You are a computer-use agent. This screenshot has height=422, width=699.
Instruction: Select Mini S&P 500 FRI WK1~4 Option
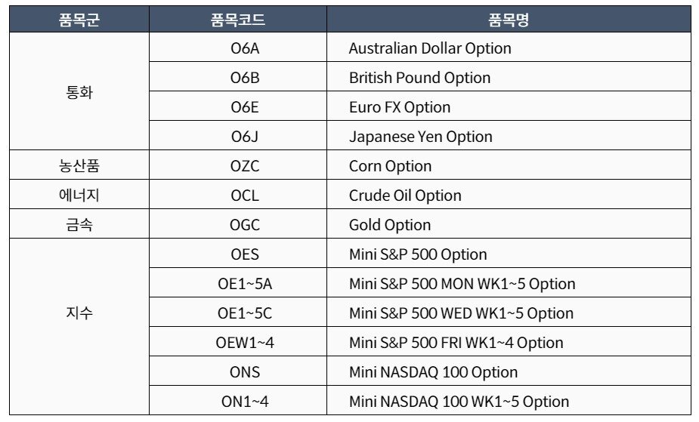(x=456, y=343)
